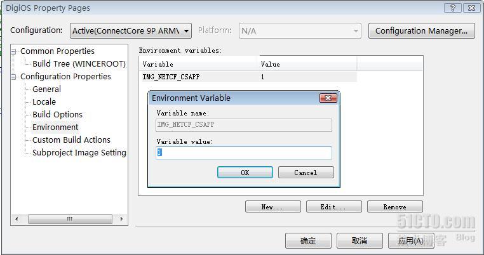This screenshot has width=484, height=255.
Task: Click the Remove button
Action: (x=395, y=207)
